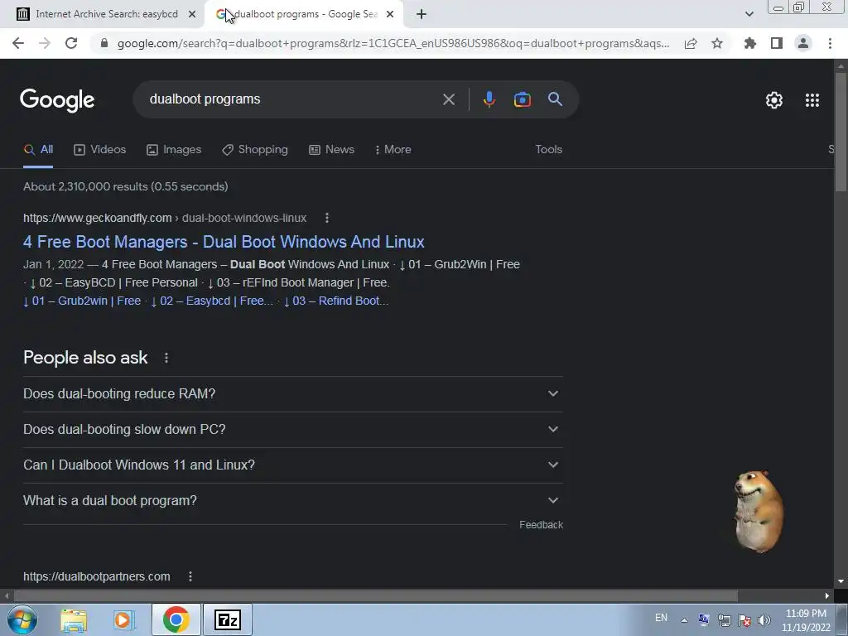Screen dimensions: 848x636
Task: Switch to Images results tab
Action: point(174,150)
